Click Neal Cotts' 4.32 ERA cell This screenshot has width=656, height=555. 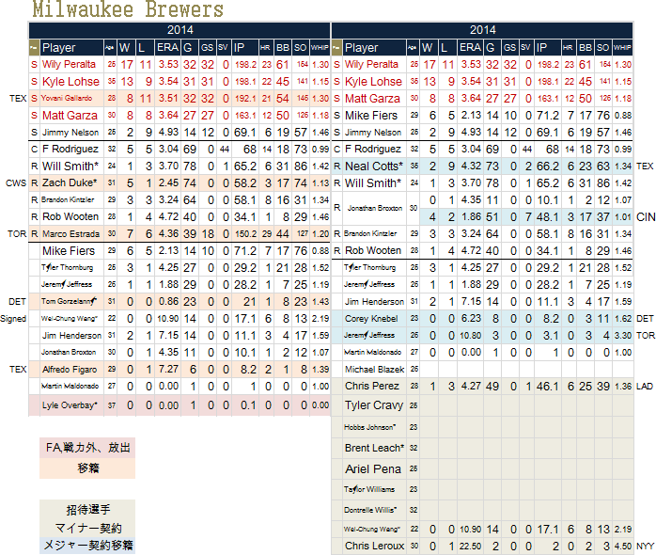471,166
